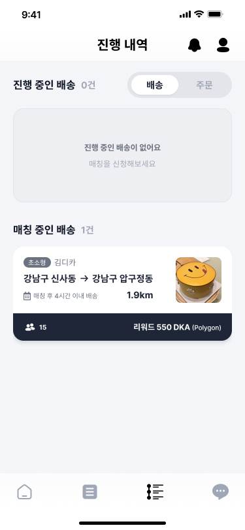Tap the 리워드 550 DKA reward bar
This screenshot has width=245, height=530.
click(x=123, y=327)
